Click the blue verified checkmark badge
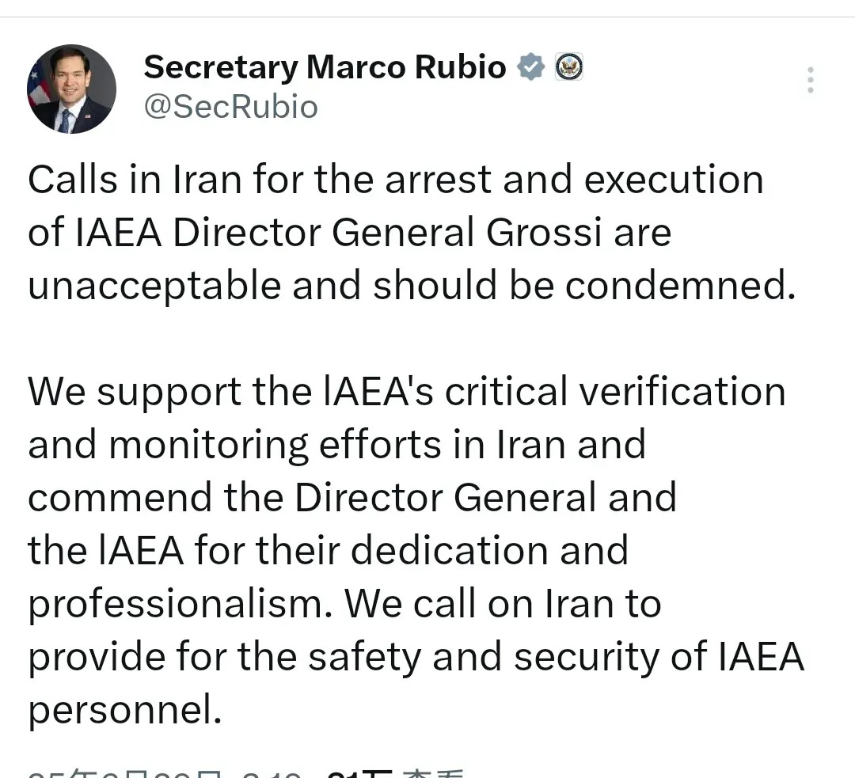Screen dimensions: 855x778 click(531, 67)
